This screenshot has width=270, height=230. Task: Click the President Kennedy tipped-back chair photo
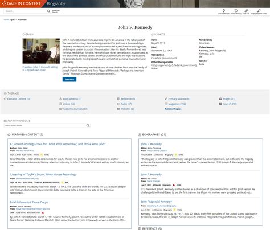click(41, 51)
